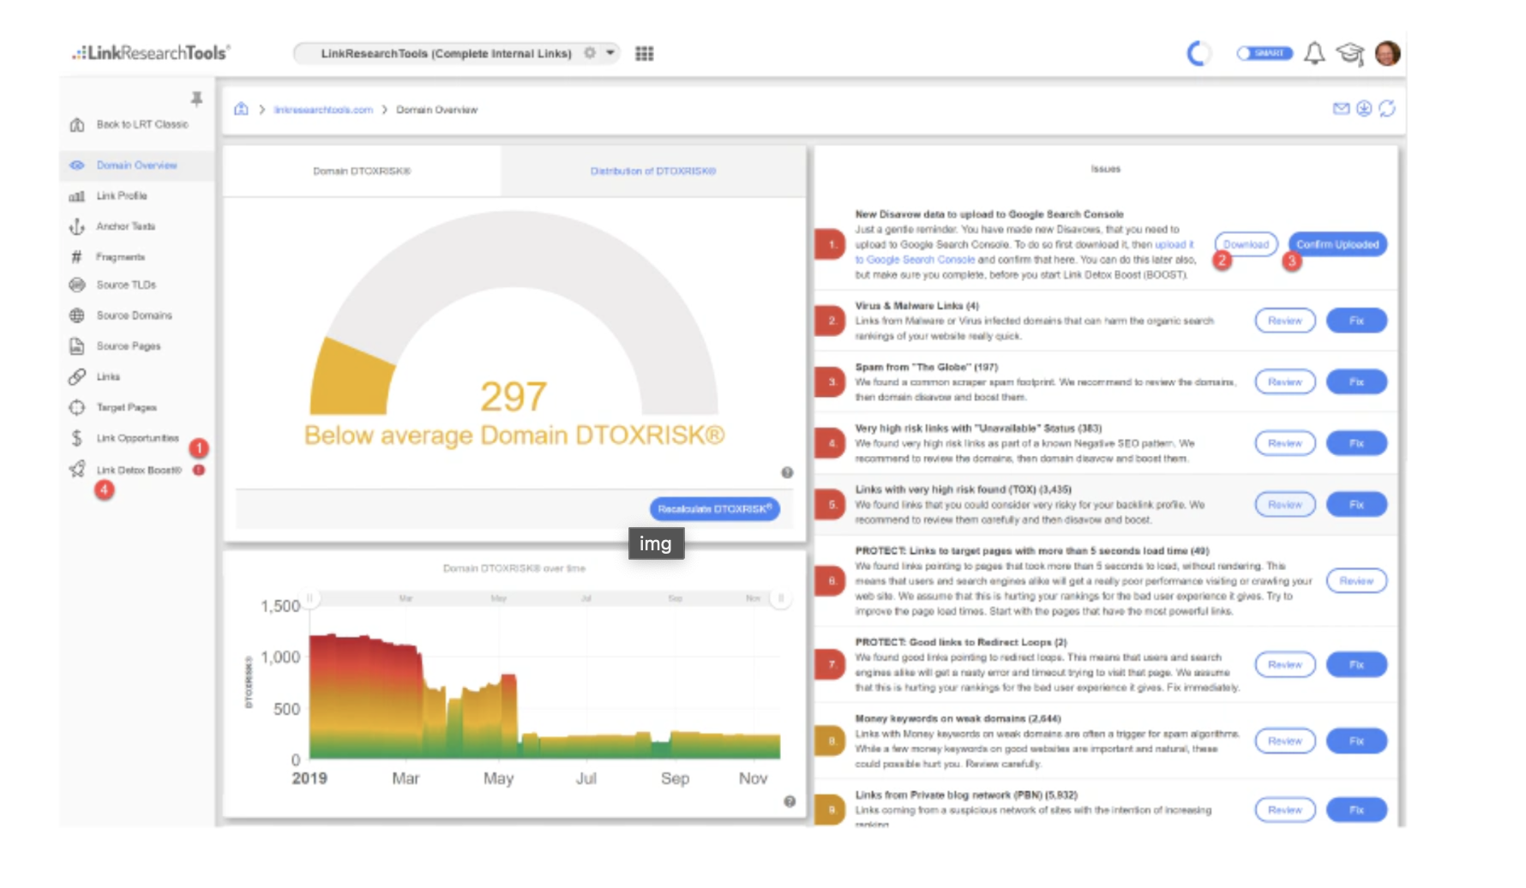The width and height of the screenshot is (1526, 888).
Task: Click the email report icon
Action: tap(1341, 109)
